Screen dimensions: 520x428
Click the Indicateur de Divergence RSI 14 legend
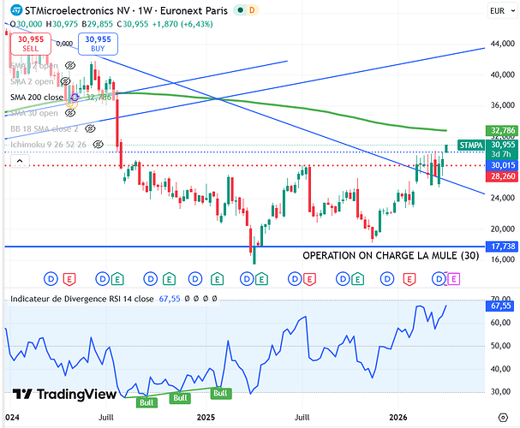click(x=82, y=299)
